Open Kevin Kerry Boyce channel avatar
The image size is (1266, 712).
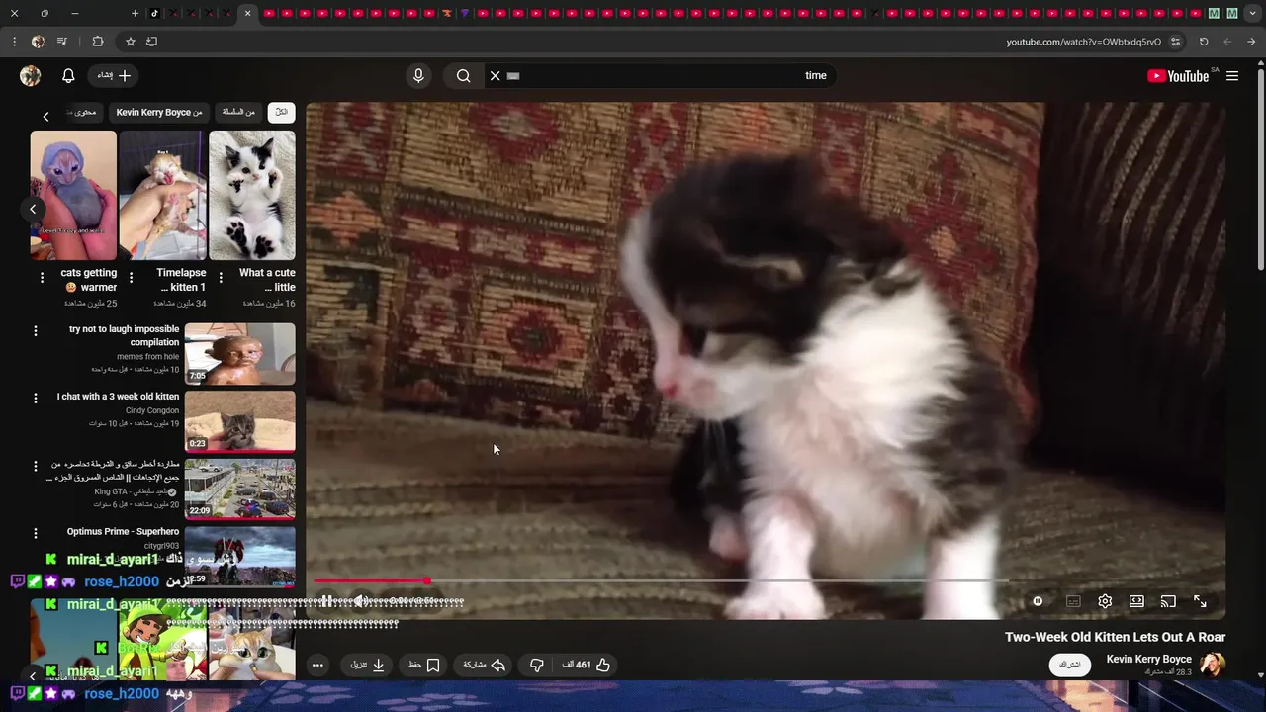pyautogui.click(x=1213, y=665)
